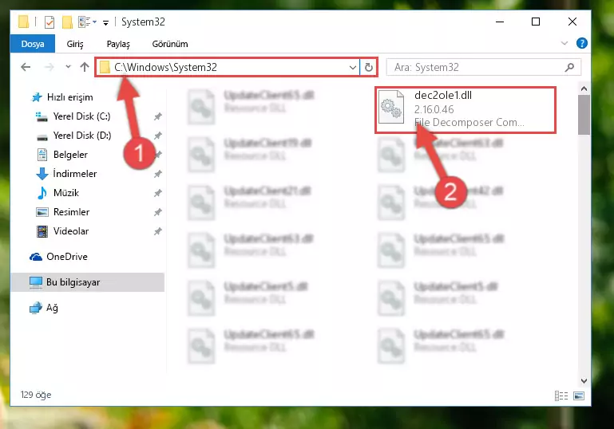Click the pin icon next to Yerel Disk (C:)
This screenshot has width=614, height=429.
[x=157, y=116]
